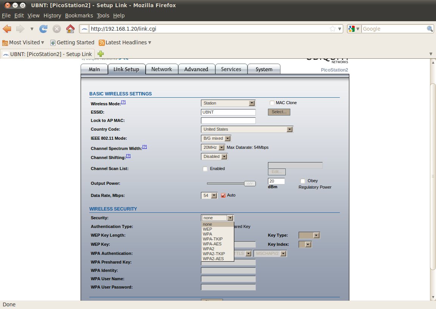The image size is (436, 309).
Task: Choose WEP from the Security list
Action: click(x=218, y=229)
